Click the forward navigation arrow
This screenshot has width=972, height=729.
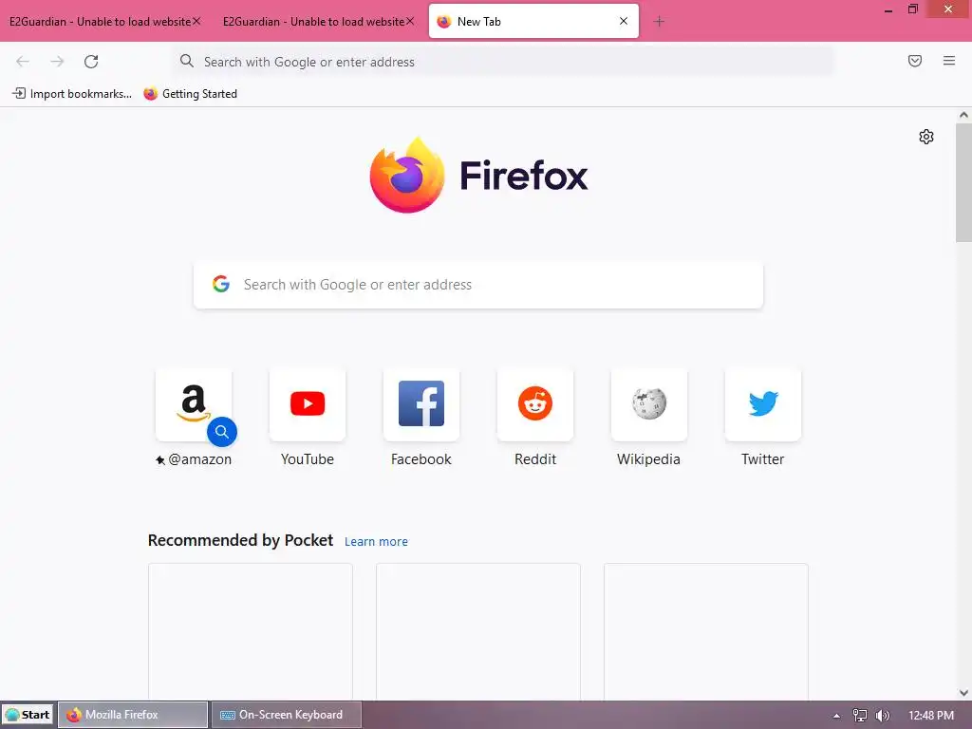pyautogui.click(x=57, y=62)
